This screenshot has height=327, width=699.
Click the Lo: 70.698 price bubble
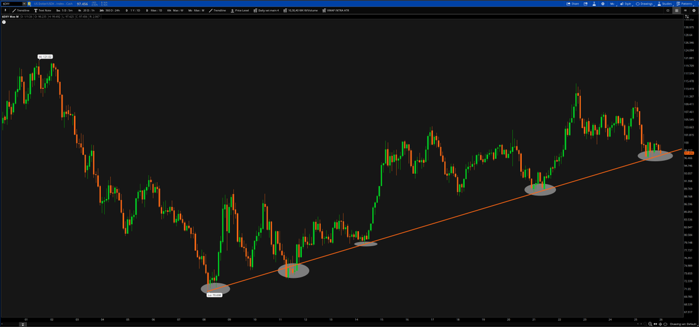click(214, 295)
